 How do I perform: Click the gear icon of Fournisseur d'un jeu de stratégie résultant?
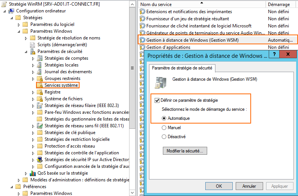click(x=142, y=19)
